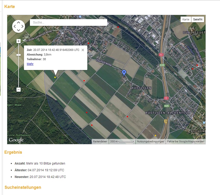
Task: Switch map view to Satellit
Action: (x=198, y=19)
